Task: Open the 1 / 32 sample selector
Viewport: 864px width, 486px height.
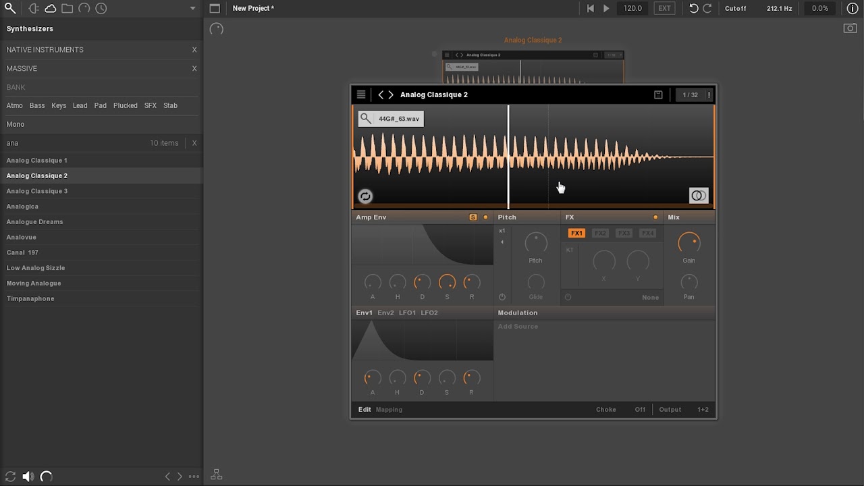Action: (x=690, y=94)
